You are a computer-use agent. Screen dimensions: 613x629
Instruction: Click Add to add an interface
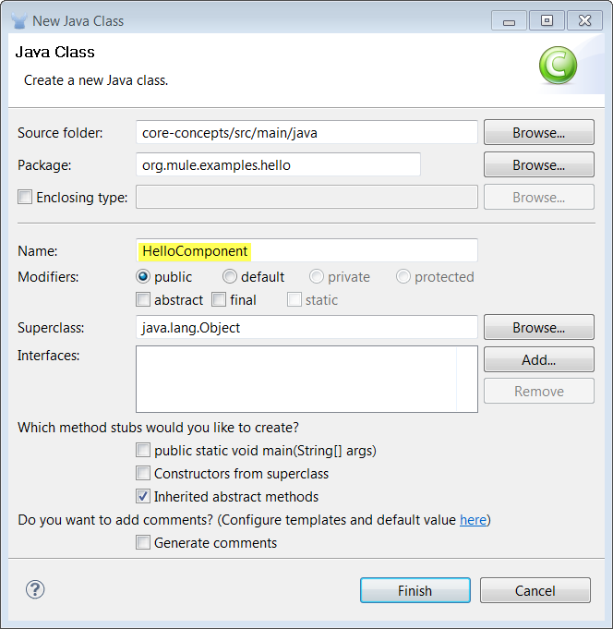click(538, 359)
